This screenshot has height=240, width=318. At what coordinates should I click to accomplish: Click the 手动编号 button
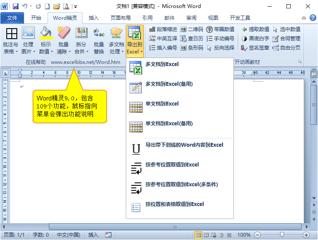tap(220, 39)
